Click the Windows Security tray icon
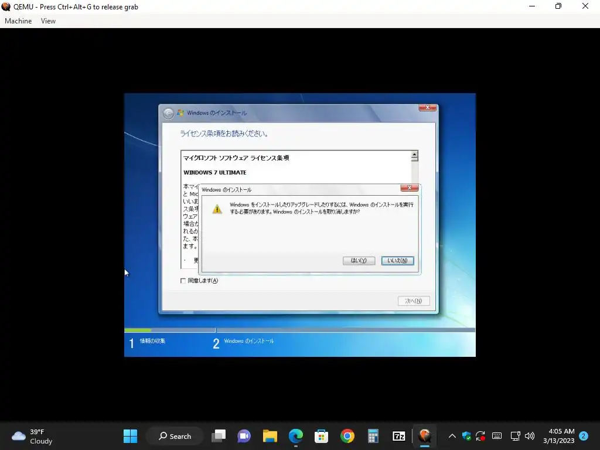Viewport: 600px width, 450px height. coord(466,436)
